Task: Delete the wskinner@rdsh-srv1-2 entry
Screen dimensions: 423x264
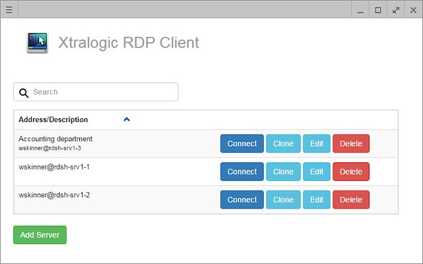Action: [x=351, y=199]
